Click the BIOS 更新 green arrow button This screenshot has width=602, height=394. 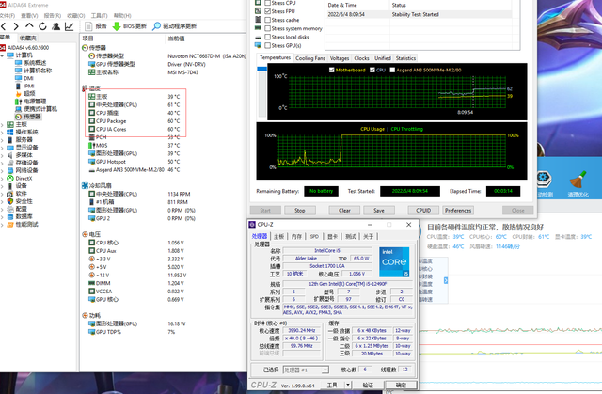pos(130,26)
